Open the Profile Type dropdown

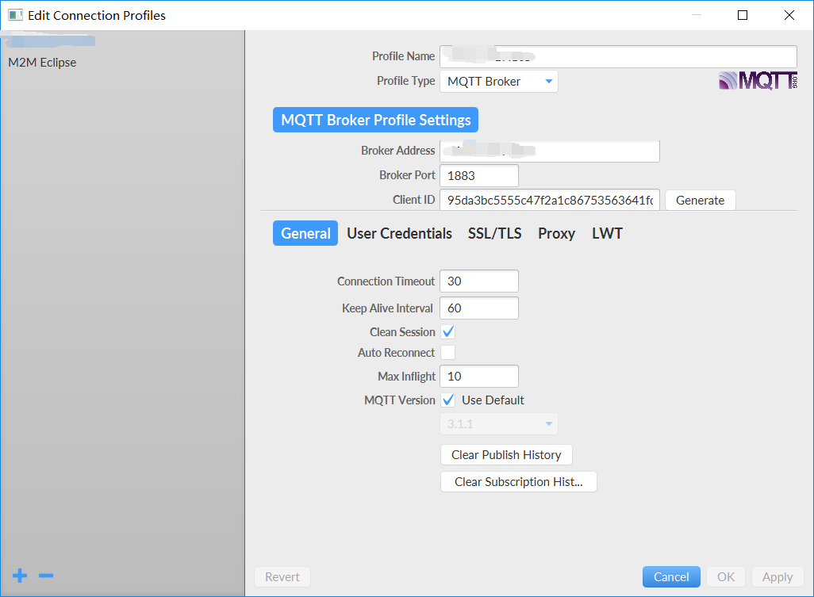point(498,81)
